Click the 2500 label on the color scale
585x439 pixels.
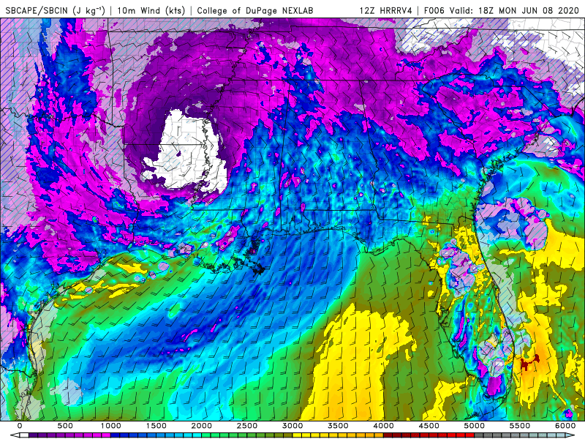pos(247,426)
